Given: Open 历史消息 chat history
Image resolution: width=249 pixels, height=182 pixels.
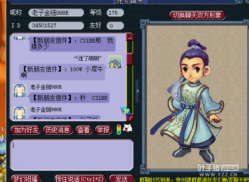Looking at the screenshot, I should [x=58, y=130].
